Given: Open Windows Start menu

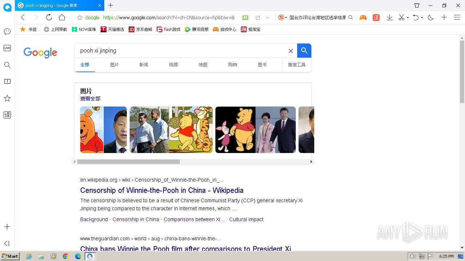Looking at the screenshot, I should click(10, 256).
